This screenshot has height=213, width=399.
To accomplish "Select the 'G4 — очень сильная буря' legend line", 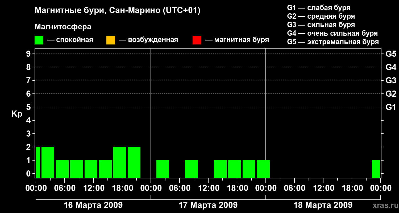I will (x=332, y=33).
